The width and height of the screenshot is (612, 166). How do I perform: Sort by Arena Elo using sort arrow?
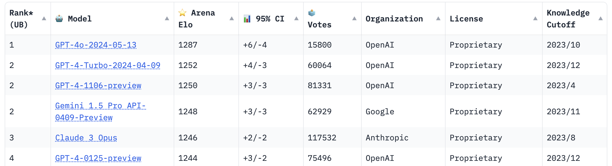232,18
